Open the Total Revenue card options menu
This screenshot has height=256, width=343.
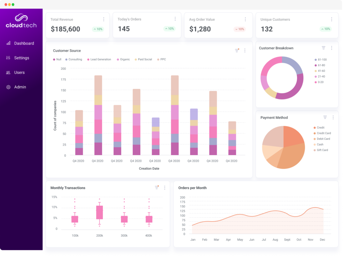pos(104,19)
